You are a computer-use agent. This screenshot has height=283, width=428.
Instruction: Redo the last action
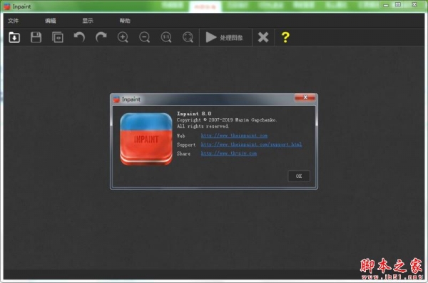pyautogui.click(x=101, y=37)
